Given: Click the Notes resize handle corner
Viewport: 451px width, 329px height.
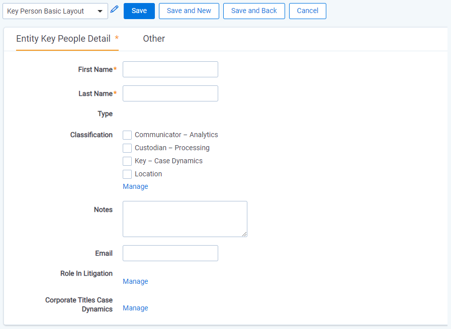Looking at the screenshot, I should 244,234.
